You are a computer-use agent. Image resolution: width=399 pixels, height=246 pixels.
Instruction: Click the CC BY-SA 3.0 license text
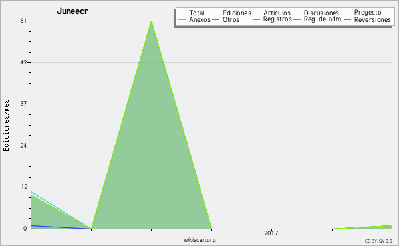tap(378, 241)
